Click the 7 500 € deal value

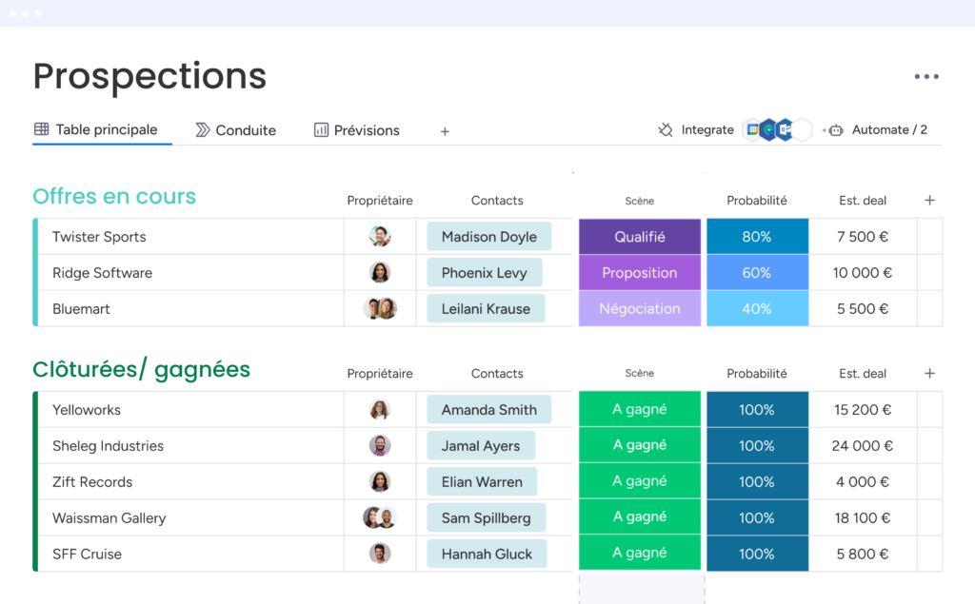tap(863, 237)
